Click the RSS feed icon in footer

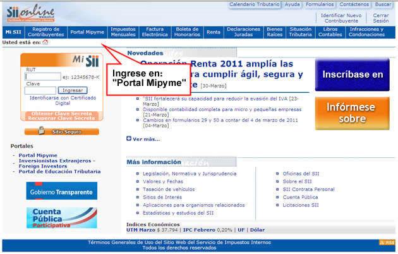pyautogui.click(x=387, y=243)
